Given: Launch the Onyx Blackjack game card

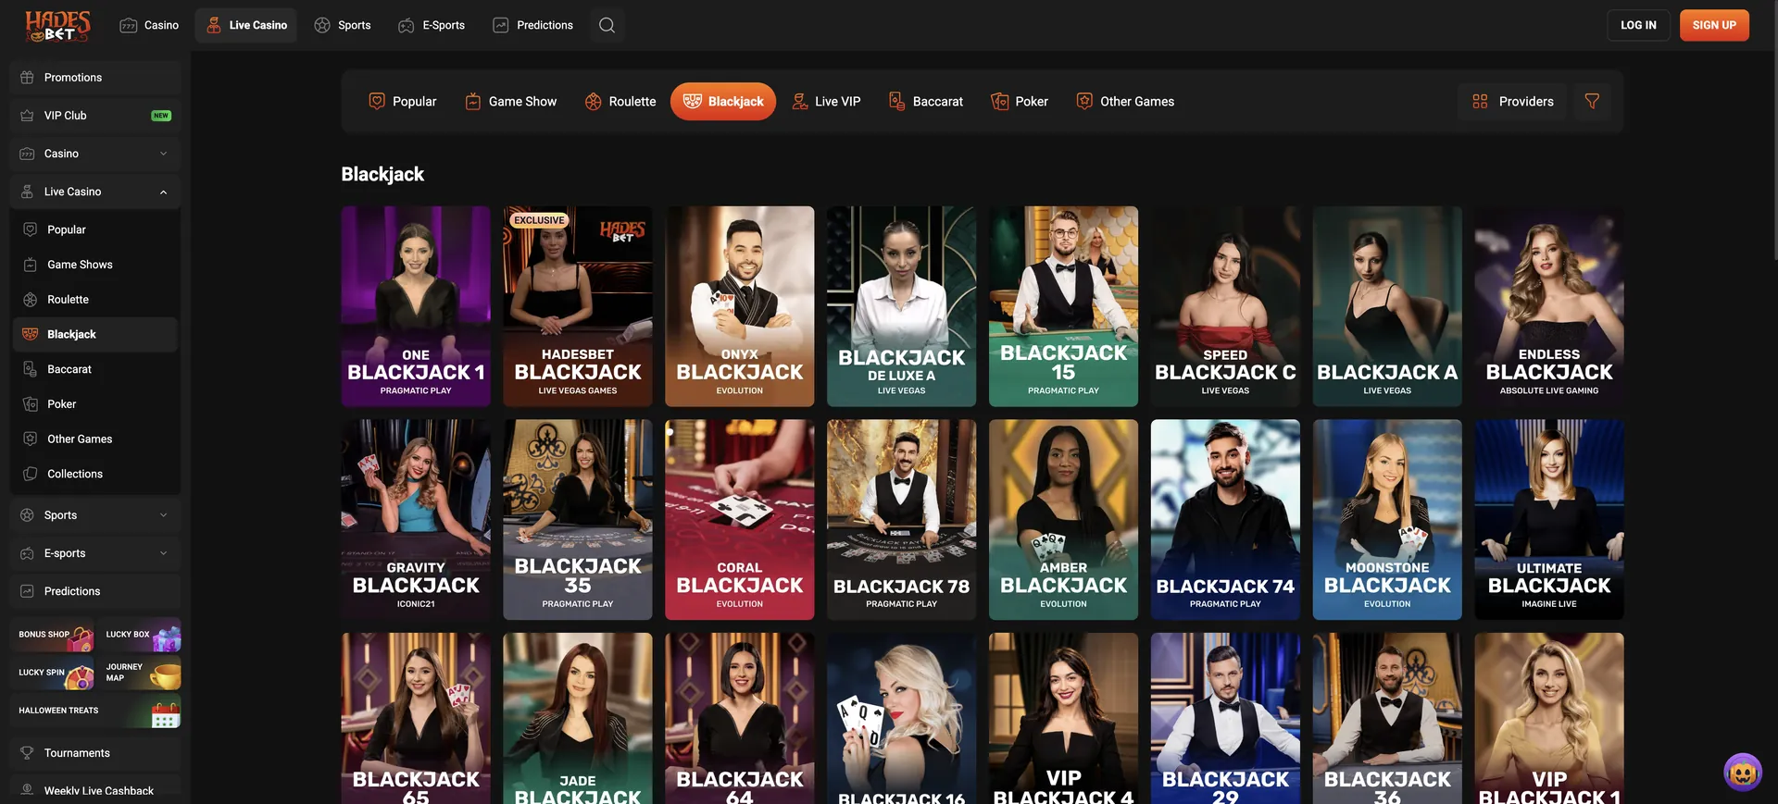Looking at the screenshot, I should [x=740, y=306].
